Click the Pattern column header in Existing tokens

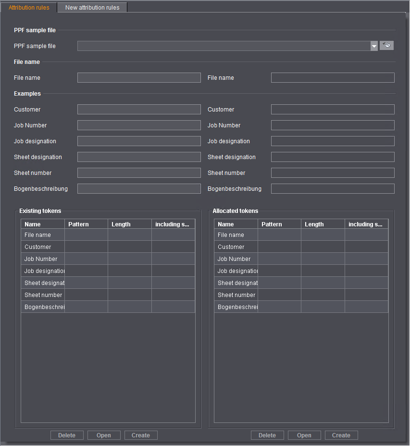pos(86,224)
